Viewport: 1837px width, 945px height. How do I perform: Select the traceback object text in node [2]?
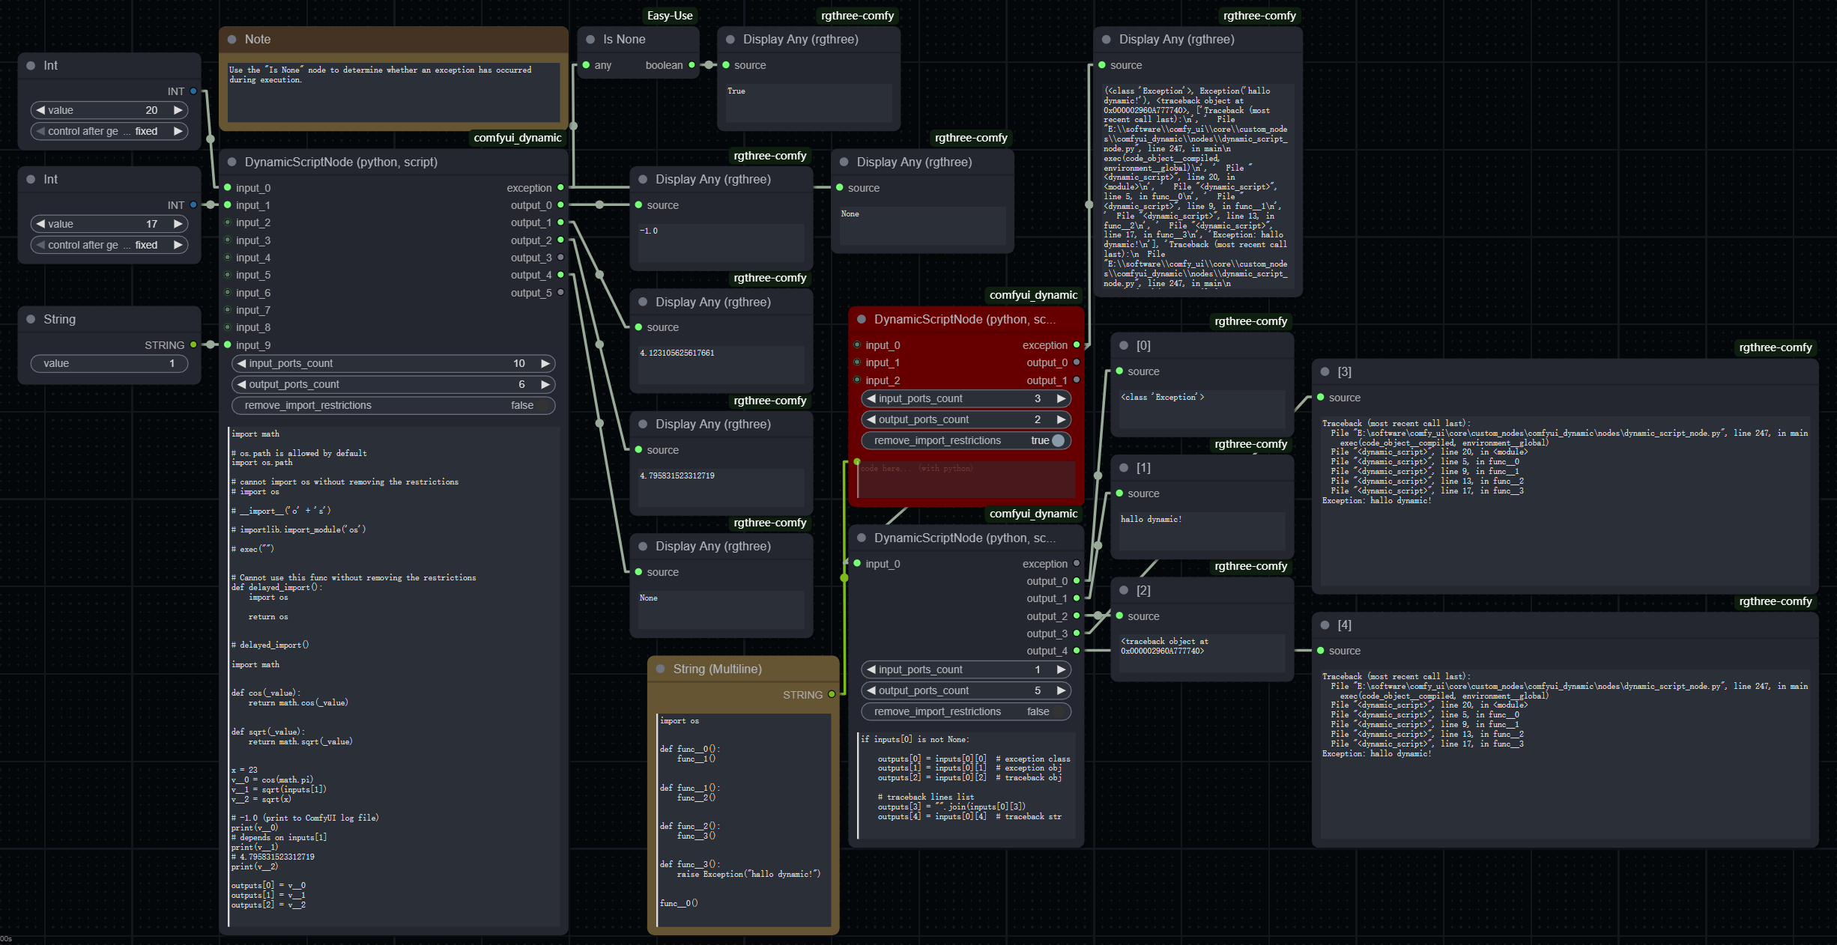click(1164, 646)
